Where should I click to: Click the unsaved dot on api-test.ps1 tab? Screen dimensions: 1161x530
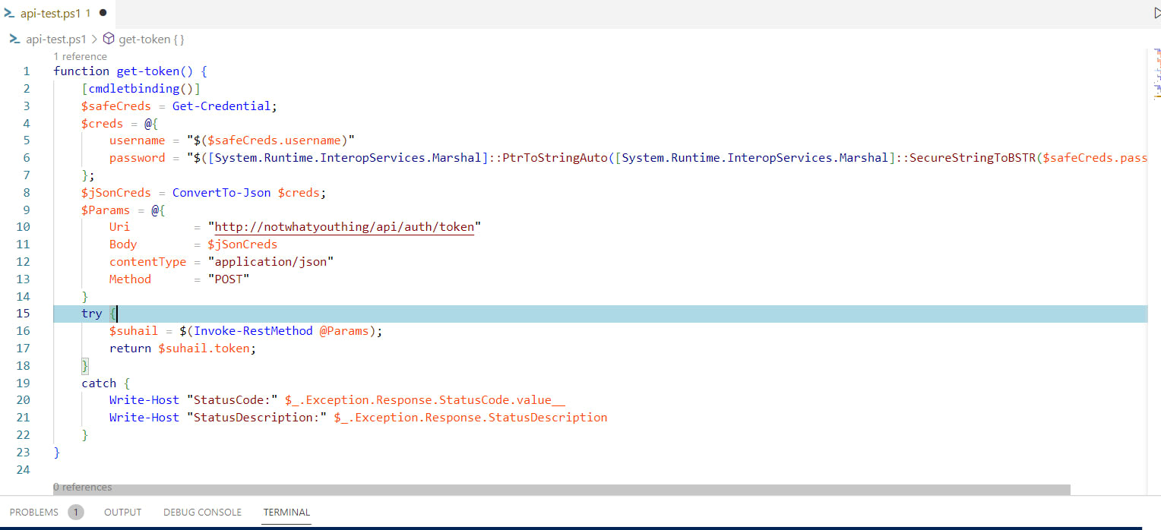tap(103, 13)
